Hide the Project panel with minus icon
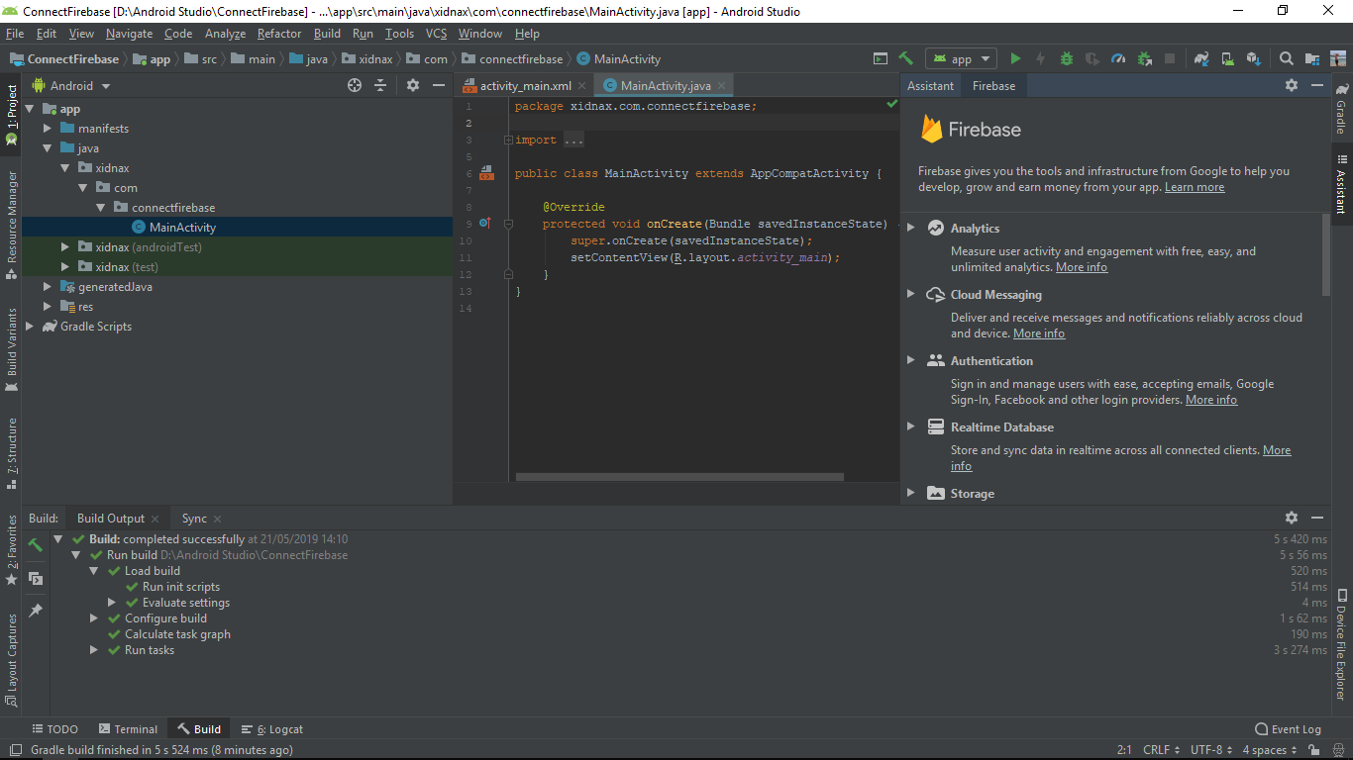 tap(439, 85)
